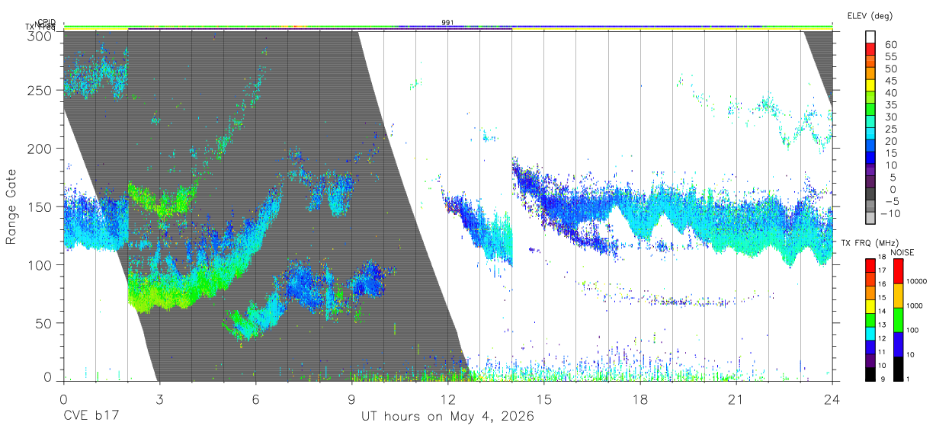
Task: Click the 'Range Gate' y-axis title
Action: pyautogui.click(x=11, y=208)
